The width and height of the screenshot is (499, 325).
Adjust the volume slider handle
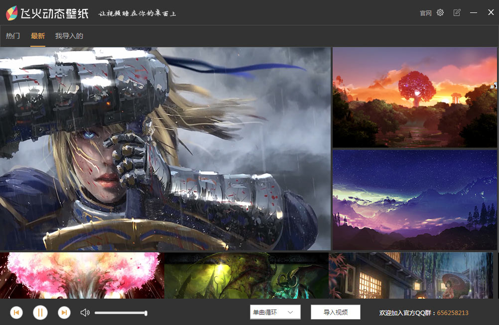[x=146, y=313]
